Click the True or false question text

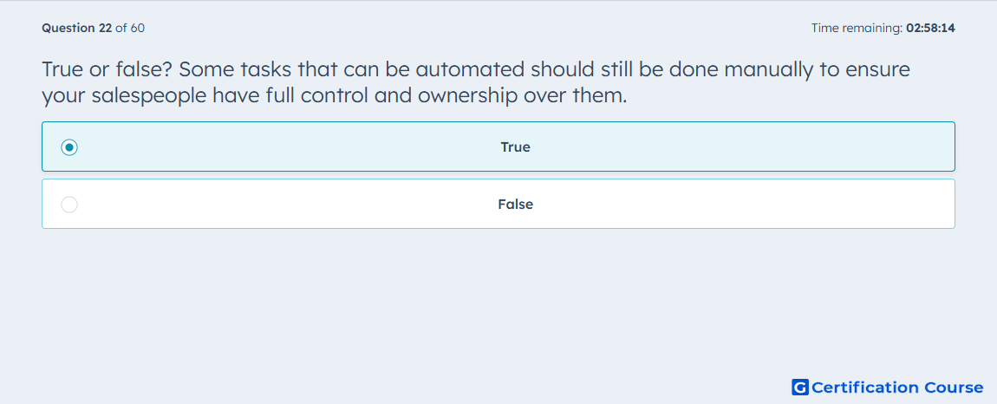pyautogui.click(x=476, y=82)
